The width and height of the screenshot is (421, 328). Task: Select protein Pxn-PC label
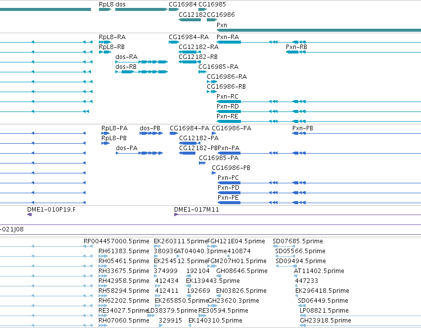(228, 178)
